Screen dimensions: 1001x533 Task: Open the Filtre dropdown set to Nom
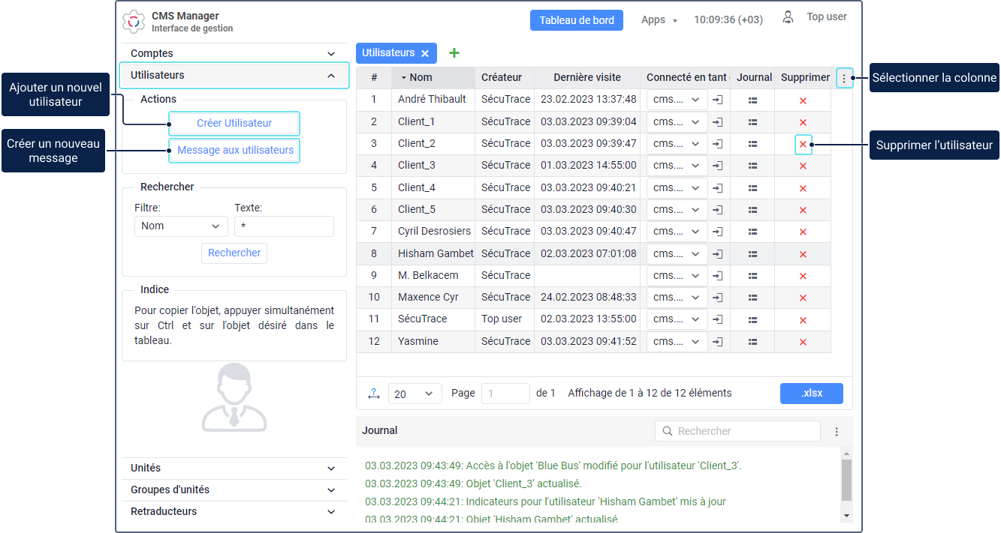181,226
